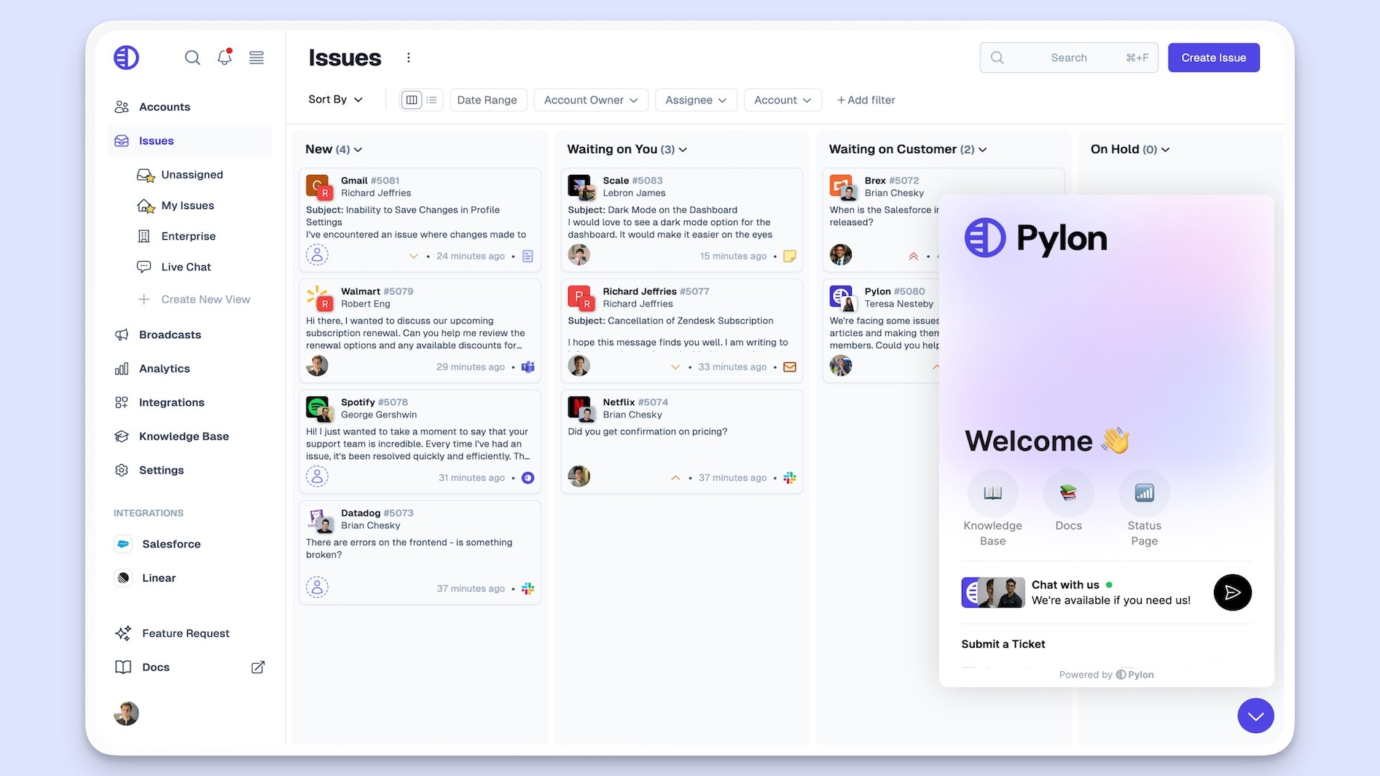Screen dimensions: 1380x776
Task: Collapse the Waiting on You column
Action: [683, 149]
